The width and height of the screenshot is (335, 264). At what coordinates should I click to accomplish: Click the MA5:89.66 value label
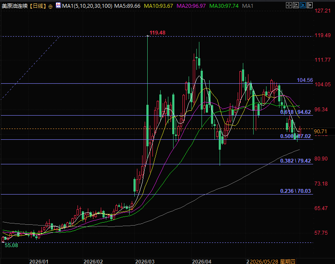(x=127, y=6)
